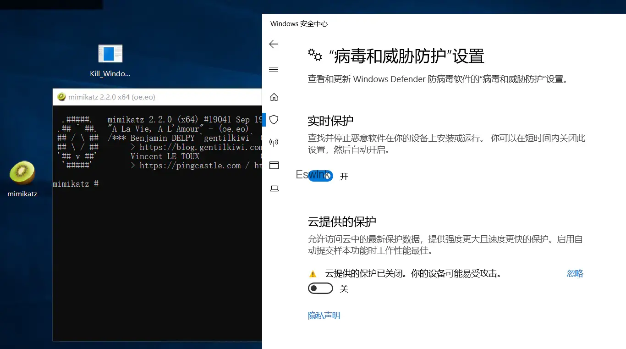Select the shield virus protection icon
The image size is (626, 349).
274,120
